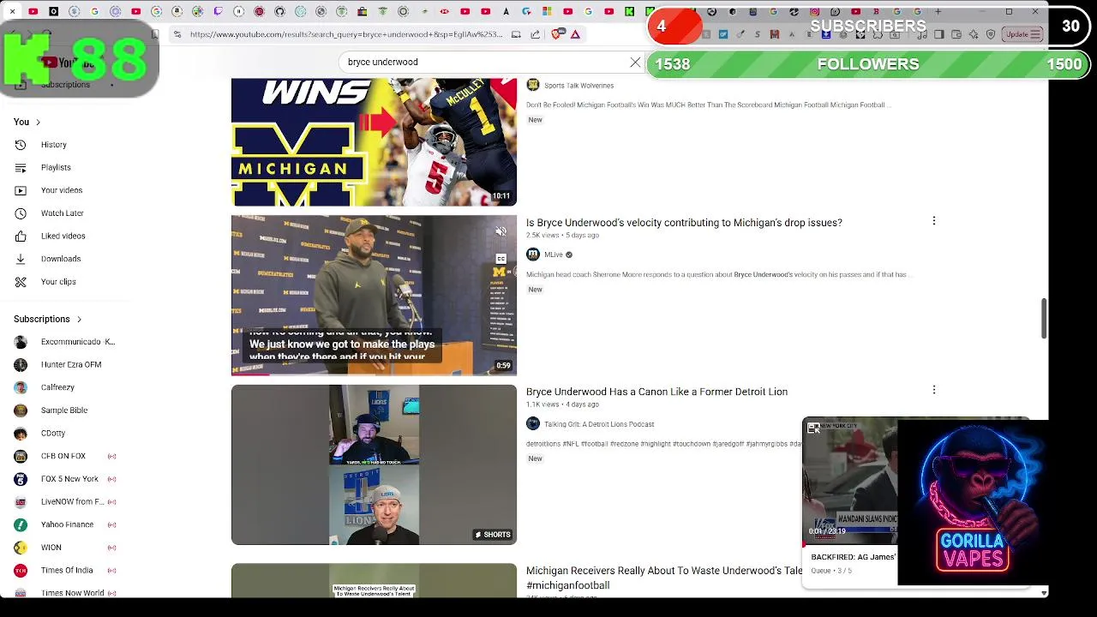Open the Excommunicado K... subscription channel
Screen dimensions: 1097x617
(77, 342)
